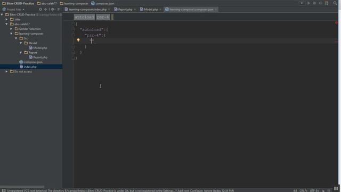Click the Debug icon
Screen dimensions: 341x192
coord(314,3)
